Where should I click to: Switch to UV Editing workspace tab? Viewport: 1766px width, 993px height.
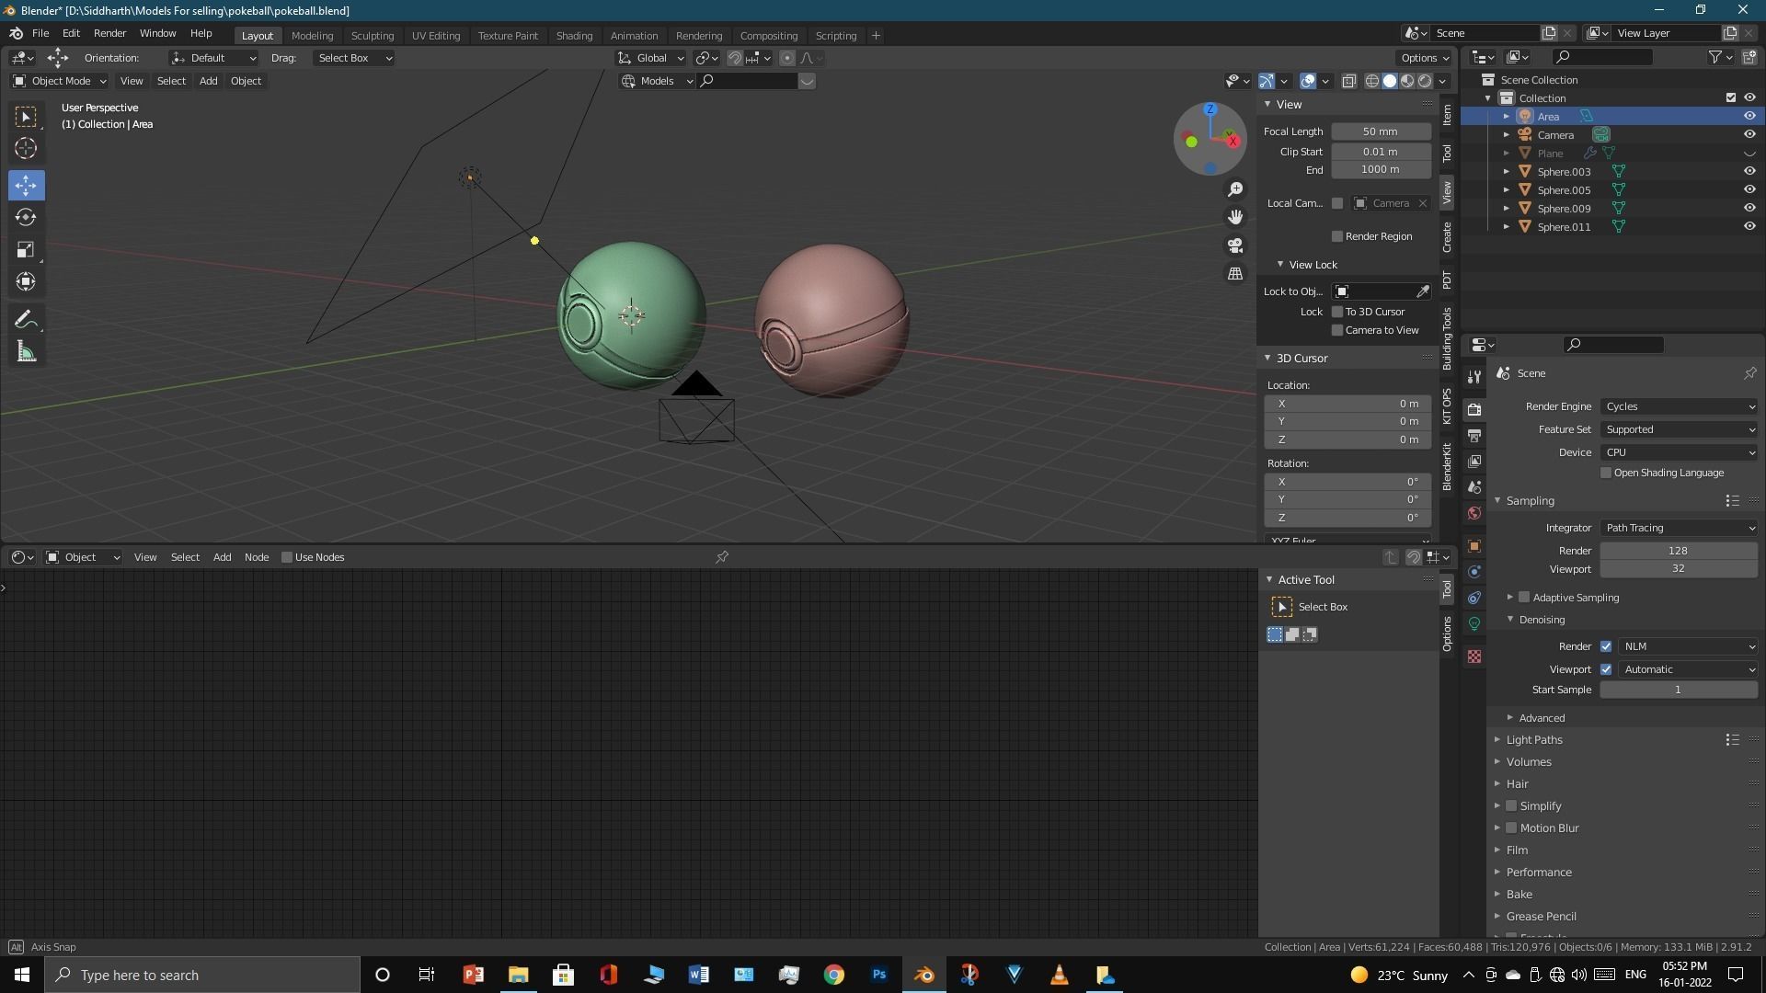point(436,36)
